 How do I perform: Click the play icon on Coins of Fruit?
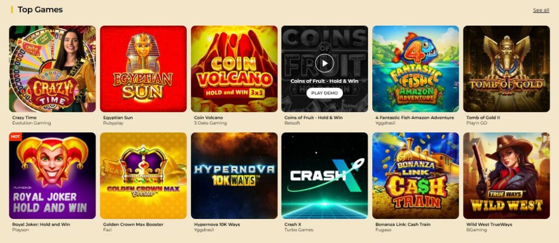pyautogui.click(x=324, y=63)
